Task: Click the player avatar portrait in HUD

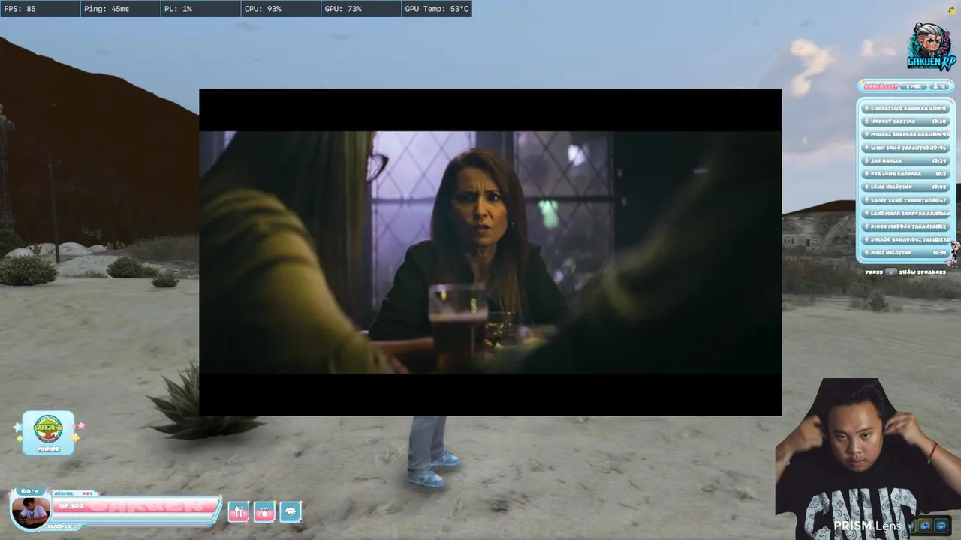Action: coord(31,511)
